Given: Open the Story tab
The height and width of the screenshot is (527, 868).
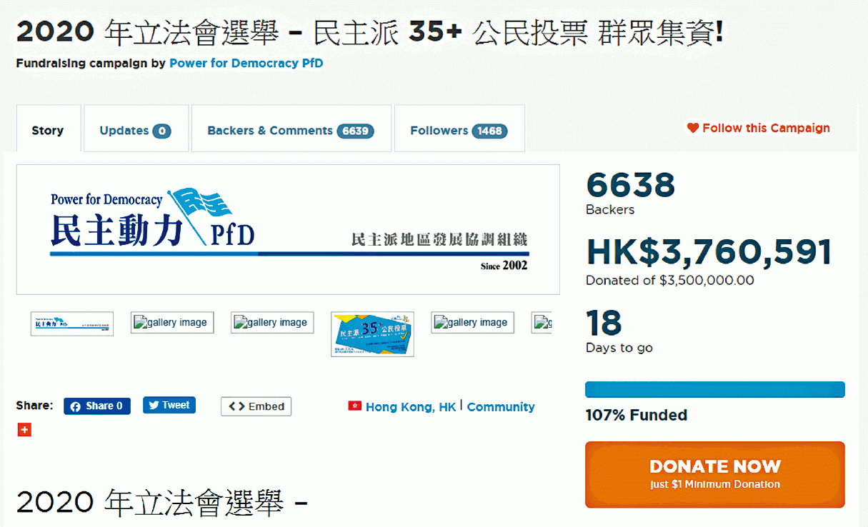Looking at the screenshot, I should coord(48,129).
